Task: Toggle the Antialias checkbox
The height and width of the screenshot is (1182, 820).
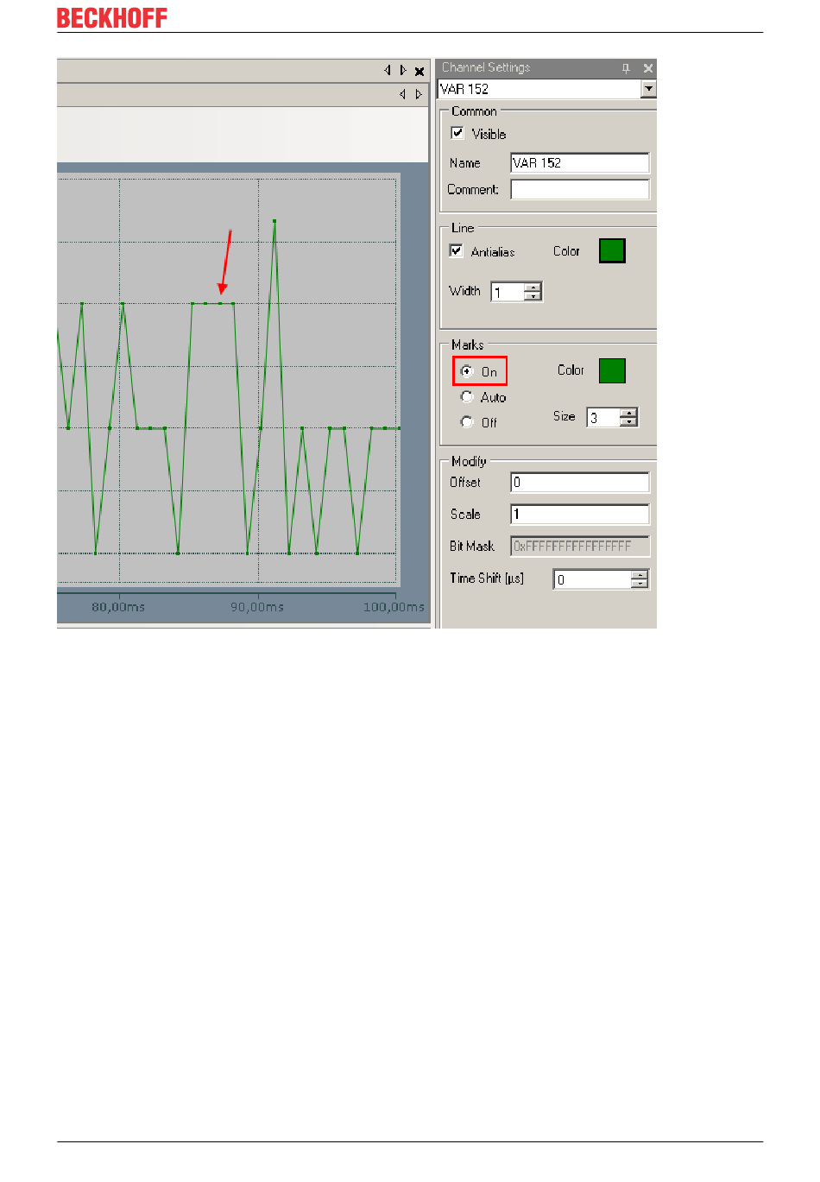Action: (x=457, y=250)
